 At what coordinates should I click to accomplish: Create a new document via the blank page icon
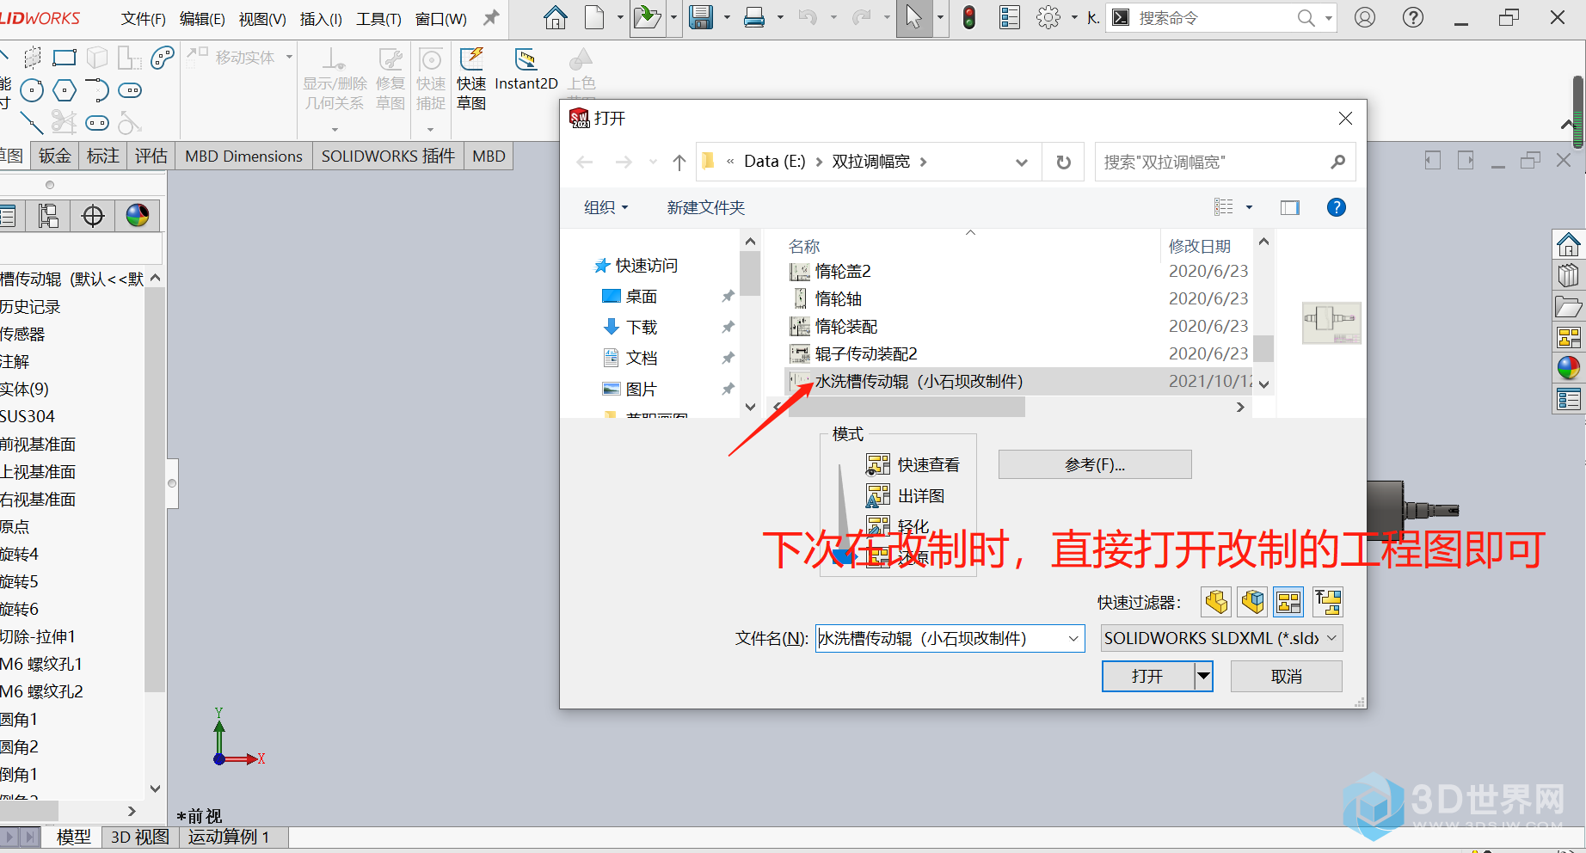click(x=594, y=18)
